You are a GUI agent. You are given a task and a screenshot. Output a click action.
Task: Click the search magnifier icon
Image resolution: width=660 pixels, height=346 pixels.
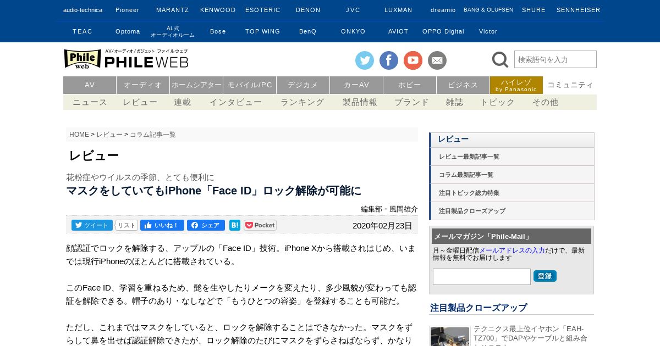[500, 59]
